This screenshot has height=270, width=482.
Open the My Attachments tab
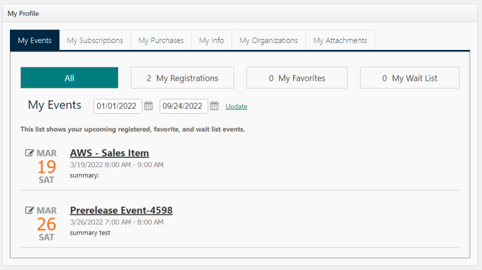340,40
